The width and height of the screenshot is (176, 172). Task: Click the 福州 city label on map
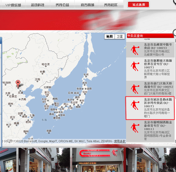[x=26, y=131]
